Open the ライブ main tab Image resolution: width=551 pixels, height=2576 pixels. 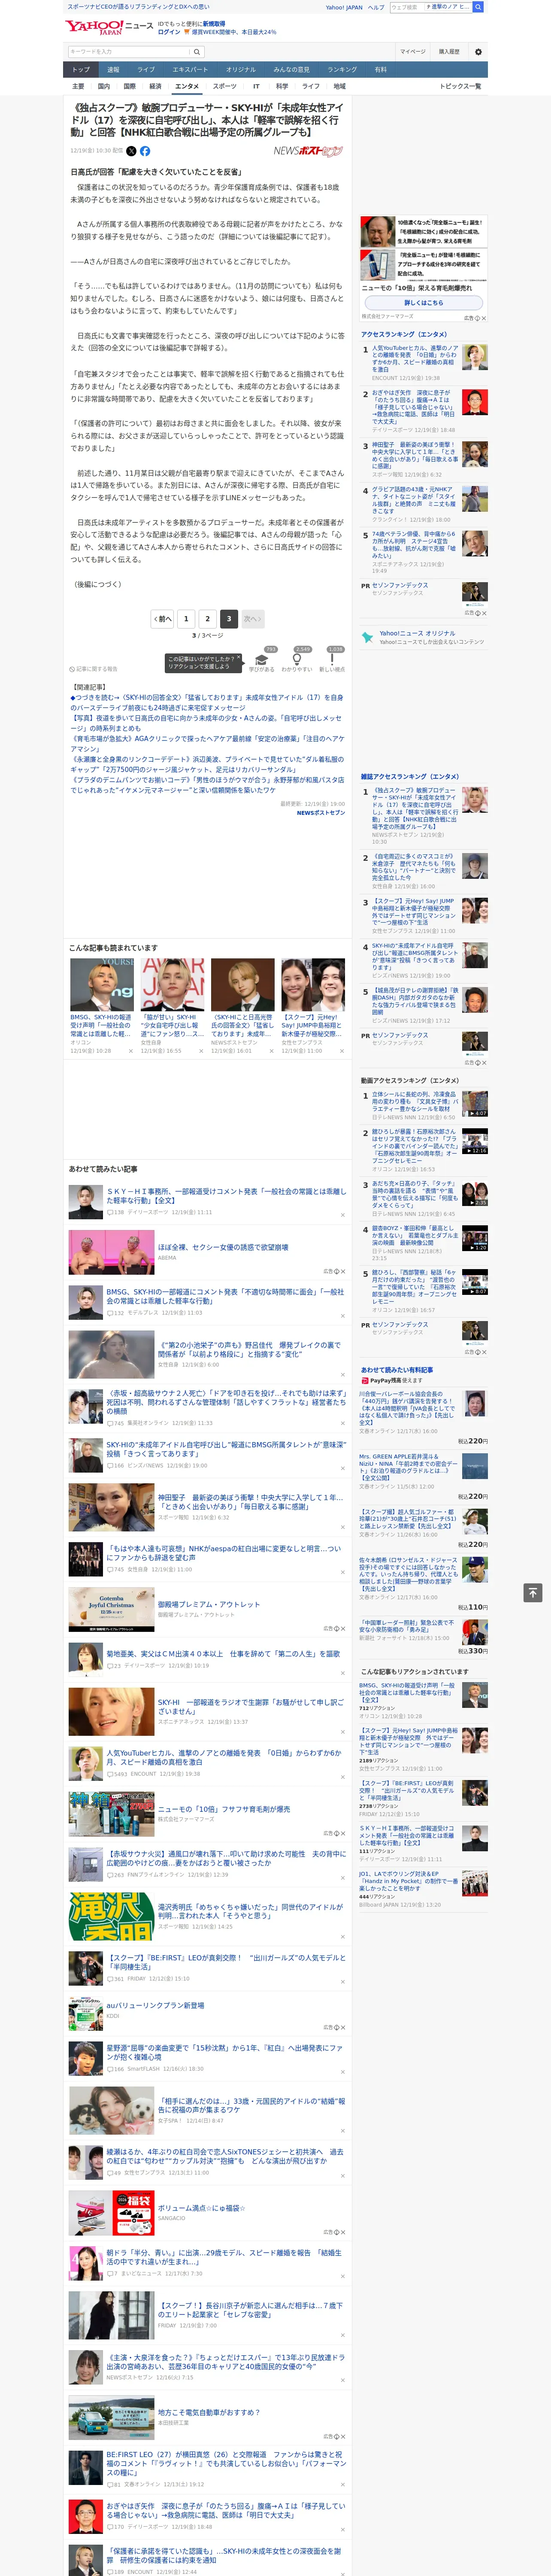[146, 70]
